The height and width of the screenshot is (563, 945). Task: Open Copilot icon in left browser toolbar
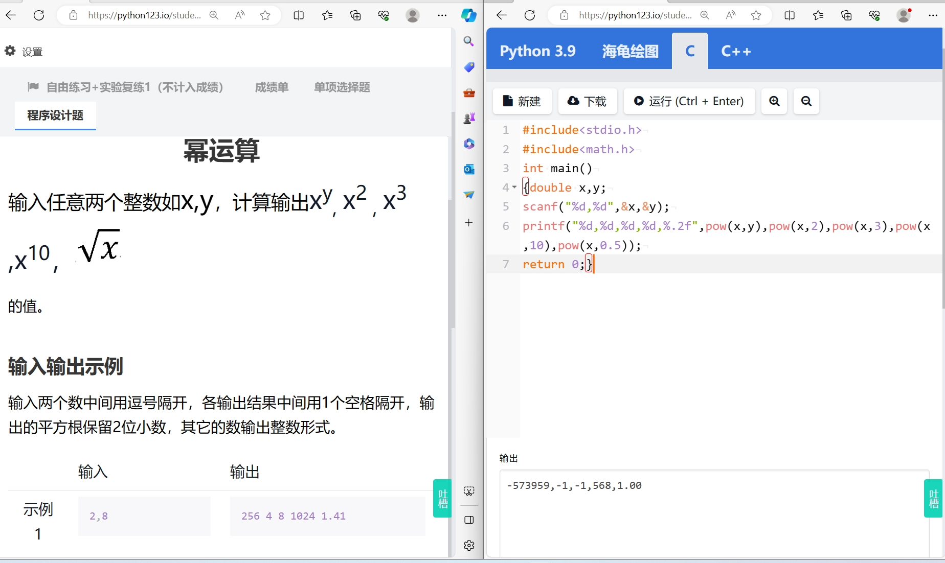(x=469, y=15)
